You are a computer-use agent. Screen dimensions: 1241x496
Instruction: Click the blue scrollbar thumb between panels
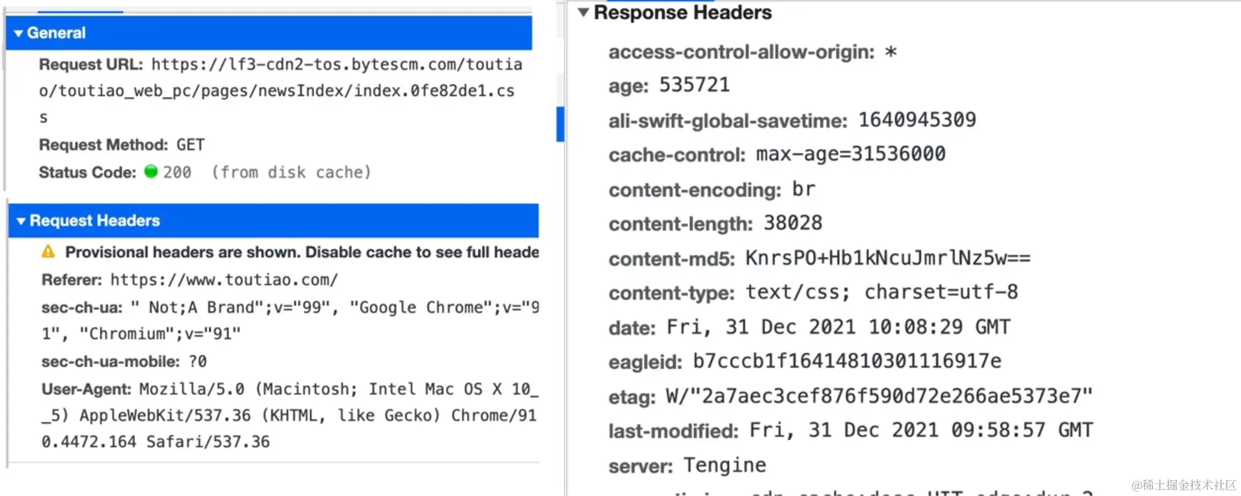click(x=560, y=124)
